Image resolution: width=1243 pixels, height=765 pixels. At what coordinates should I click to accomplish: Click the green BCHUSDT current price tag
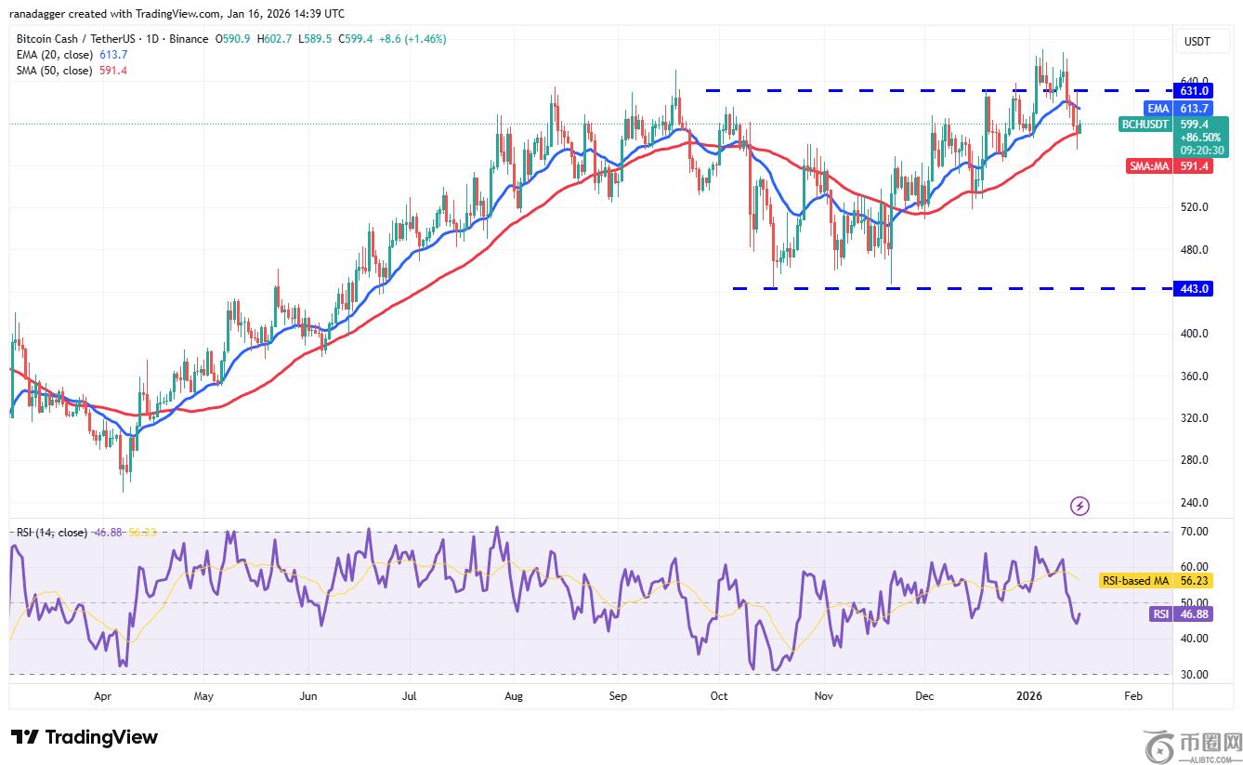pyautogui.click(x=1173, y=137)
